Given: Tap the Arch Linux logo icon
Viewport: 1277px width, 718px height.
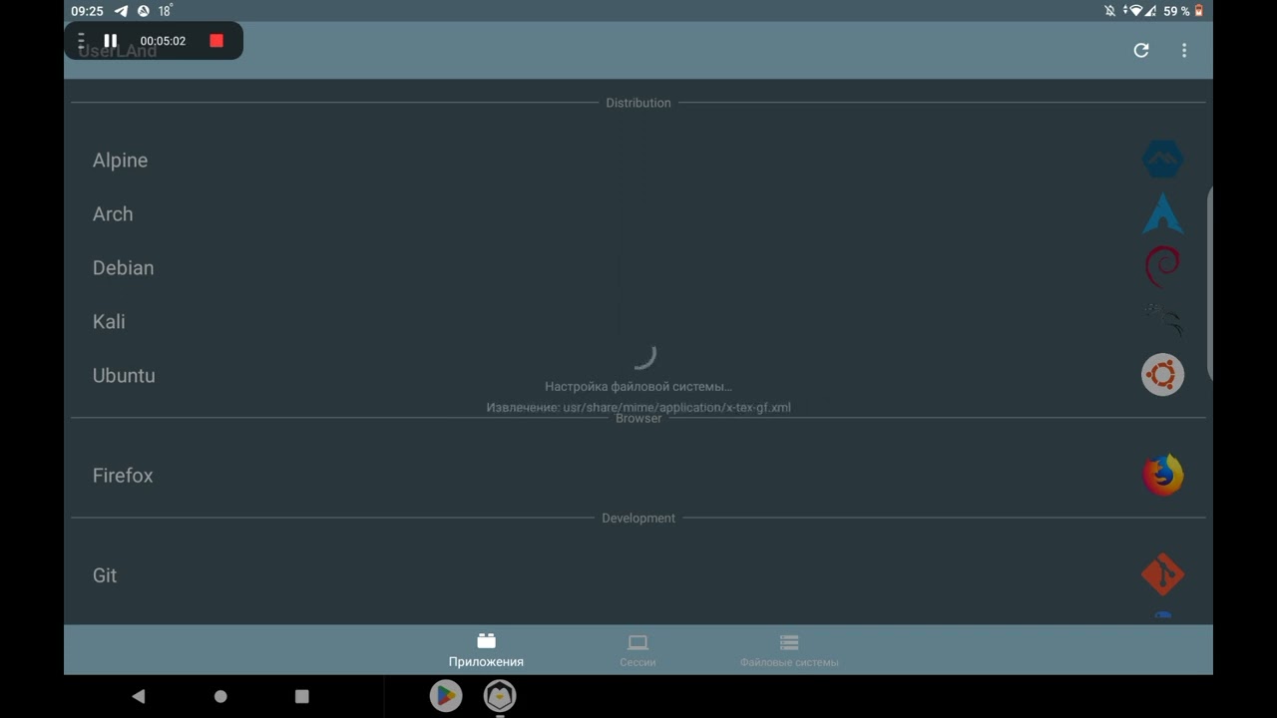Looking at the screenshot, I should pos(1162,213).
